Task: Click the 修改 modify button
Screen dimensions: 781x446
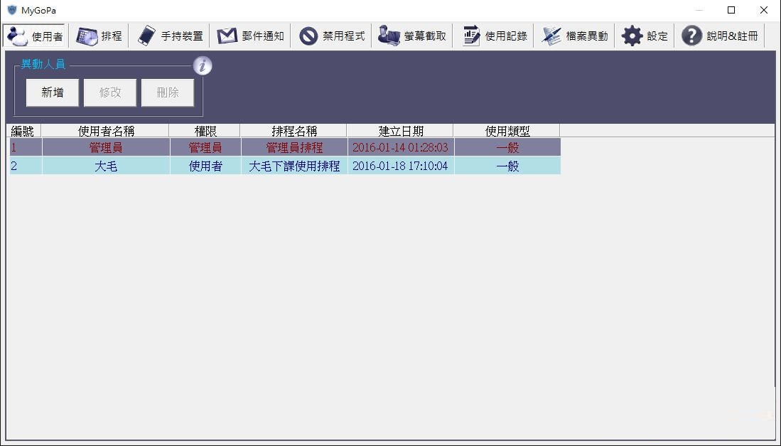Action: 110,92
